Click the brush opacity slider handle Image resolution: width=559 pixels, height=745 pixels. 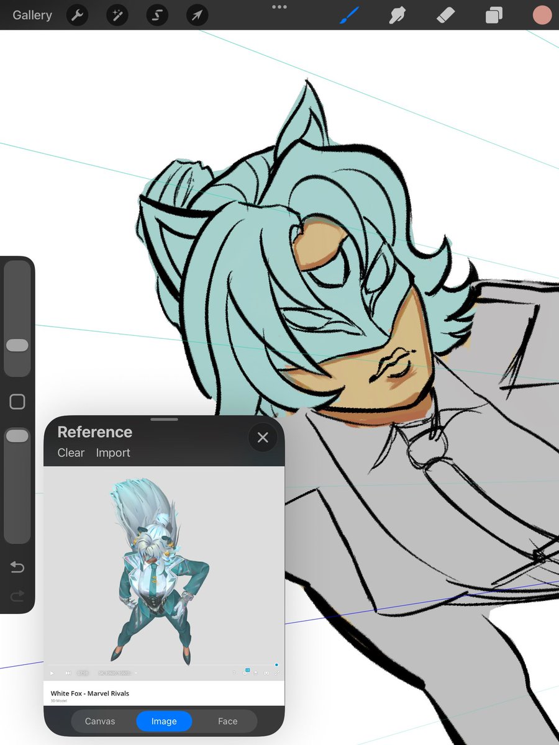click(17, 436)
